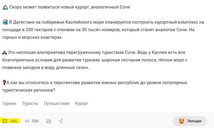
Task: Open reactions via the Эмоции label
Action: pos(194,121)
